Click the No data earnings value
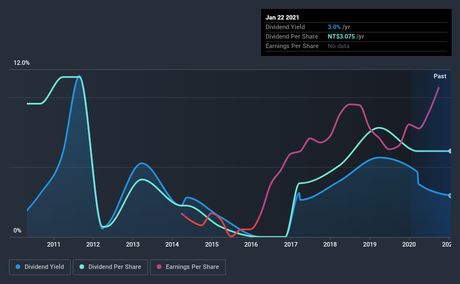 (338, 46)
